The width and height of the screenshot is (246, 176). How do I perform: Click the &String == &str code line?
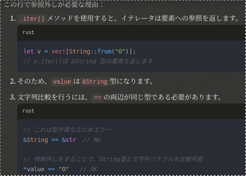[62, 140]
